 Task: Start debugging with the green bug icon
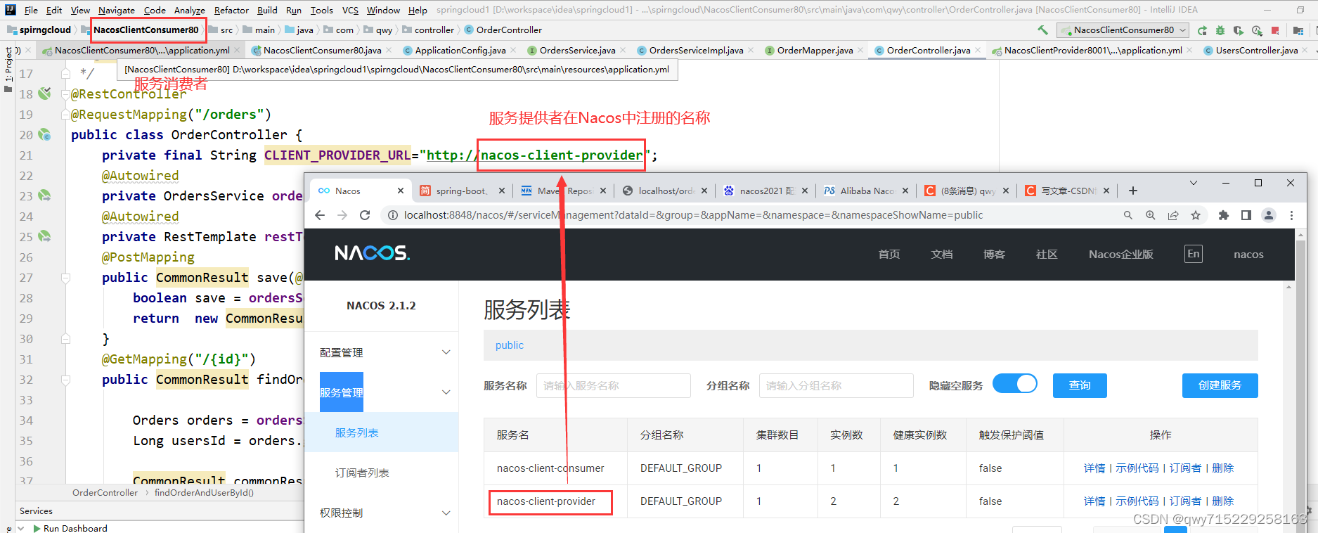click(x=1220, y=30)
